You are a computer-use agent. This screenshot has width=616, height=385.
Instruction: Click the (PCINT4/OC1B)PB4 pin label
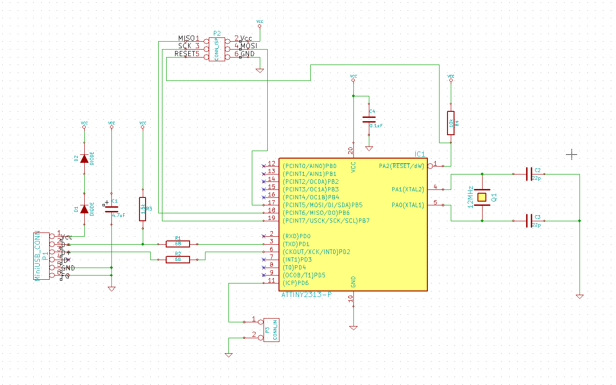click(310, 197)
